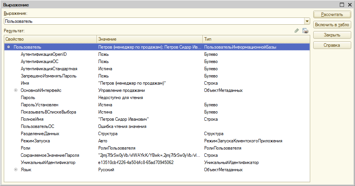Click the print result icon
The width and height of the screenshot is (355, 186).
coord(305,31)
